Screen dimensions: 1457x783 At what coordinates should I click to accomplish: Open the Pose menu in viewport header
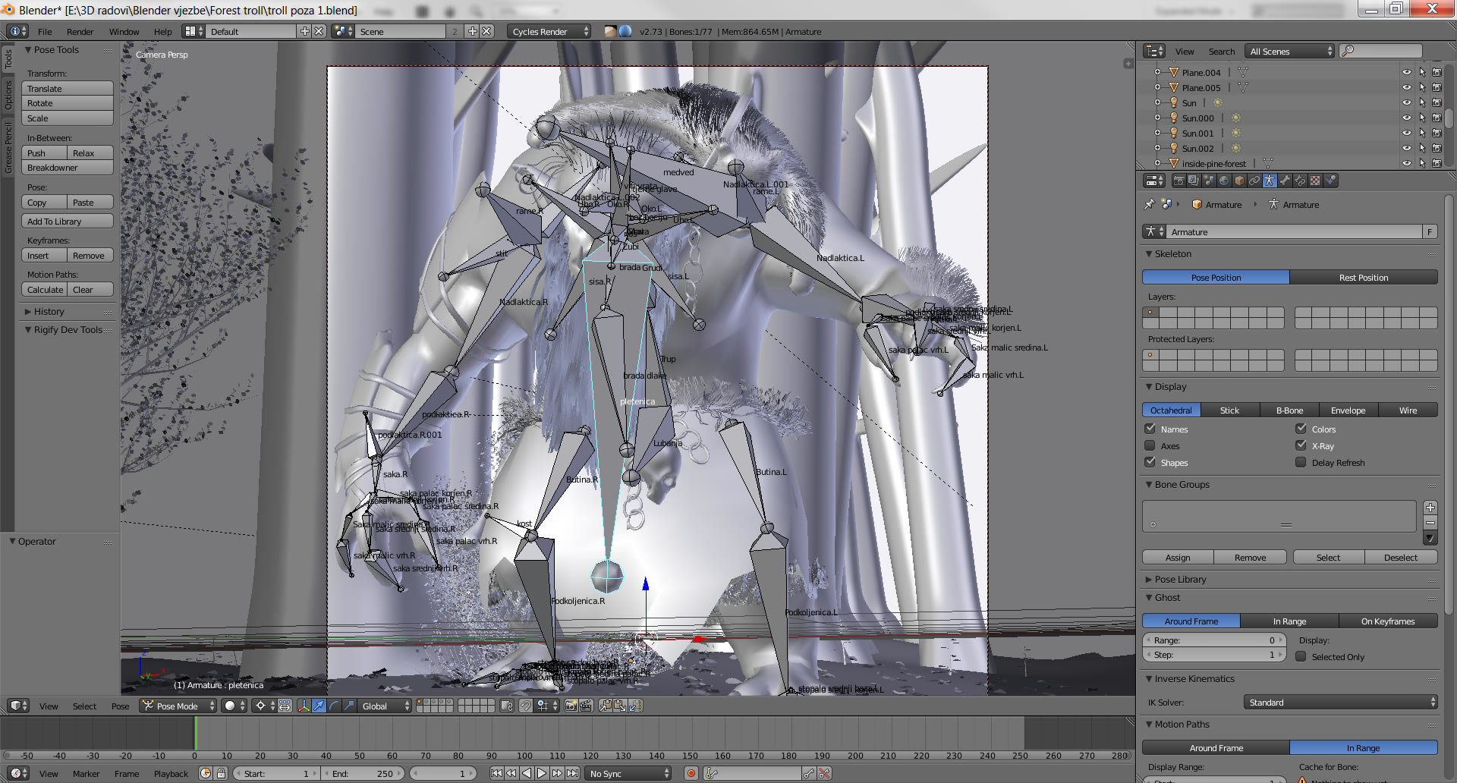(x=120, y=706)
